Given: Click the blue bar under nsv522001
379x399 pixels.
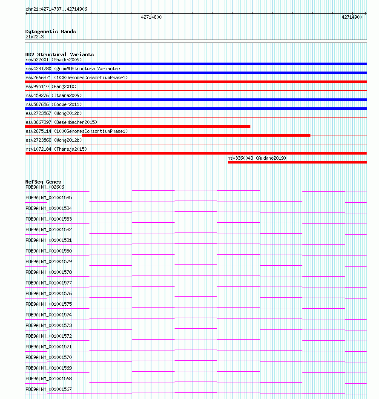Looking at the screenshot, I should click(196, 64).
